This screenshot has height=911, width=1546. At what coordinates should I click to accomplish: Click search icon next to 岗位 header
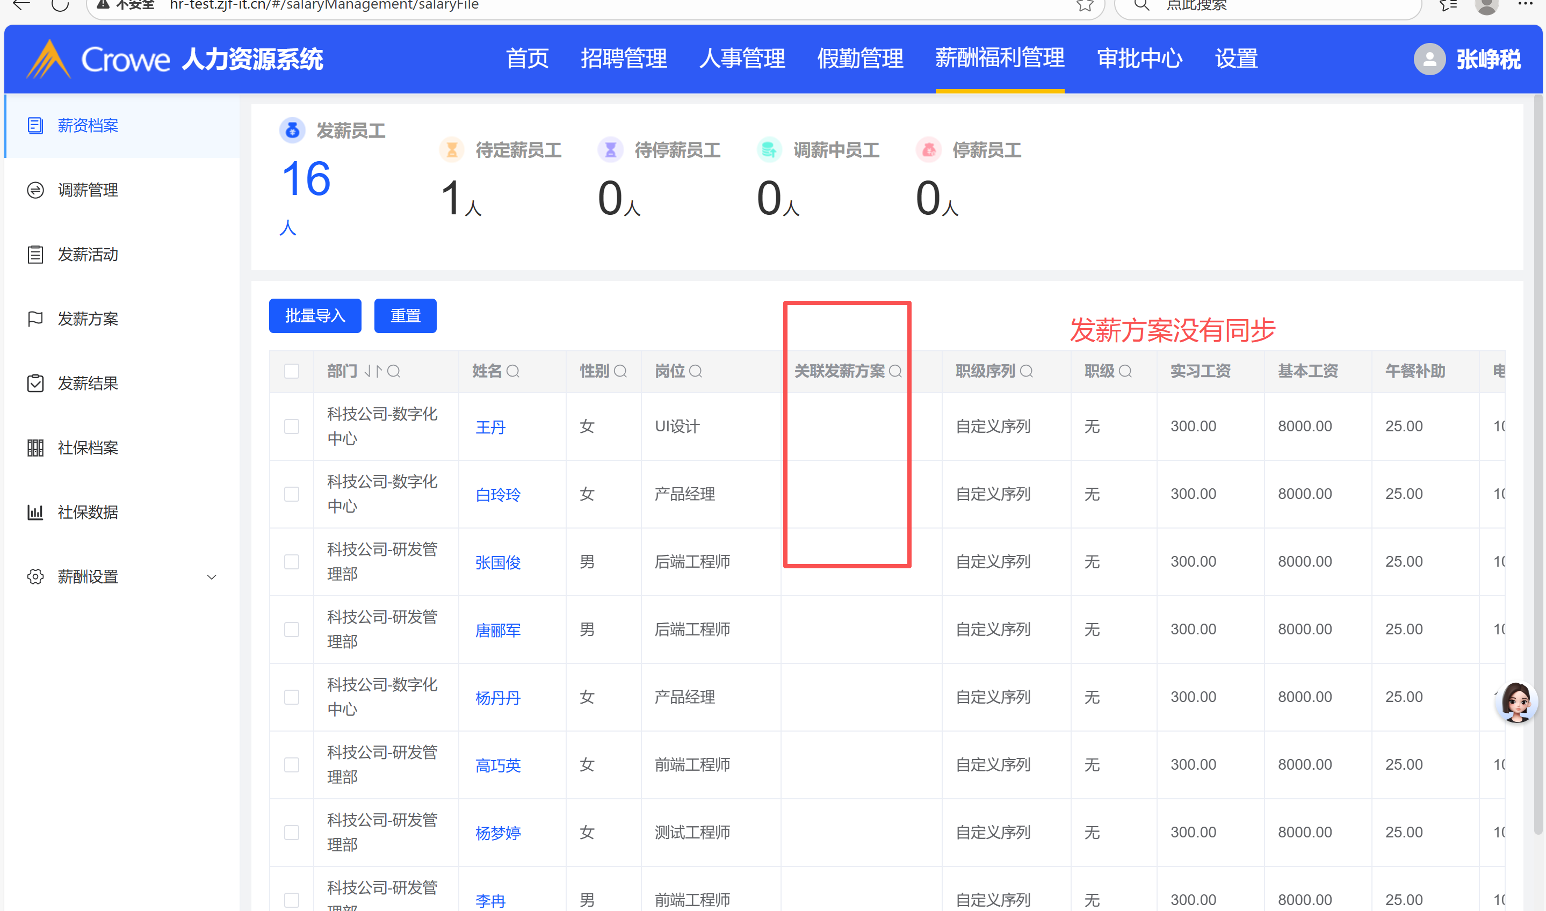[695, 371]
